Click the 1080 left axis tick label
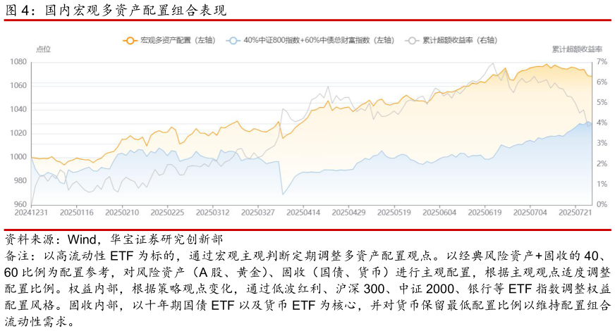Image resolution: width=615 pixels, height=331 pixels. pos(18,62)
